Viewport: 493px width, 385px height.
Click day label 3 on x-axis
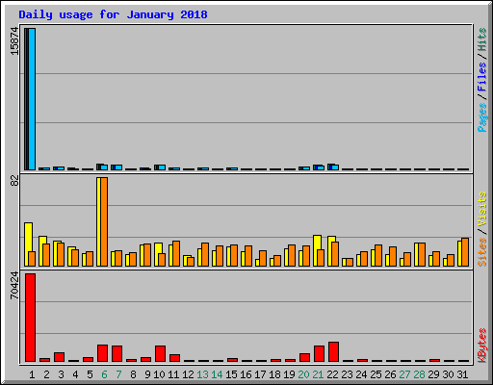tap(61, 374)
